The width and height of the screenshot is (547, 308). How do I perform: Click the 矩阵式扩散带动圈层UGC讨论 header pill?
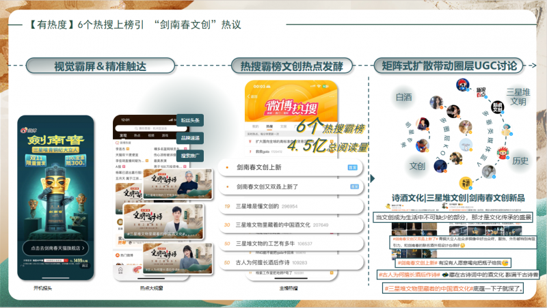click(449, 66)
